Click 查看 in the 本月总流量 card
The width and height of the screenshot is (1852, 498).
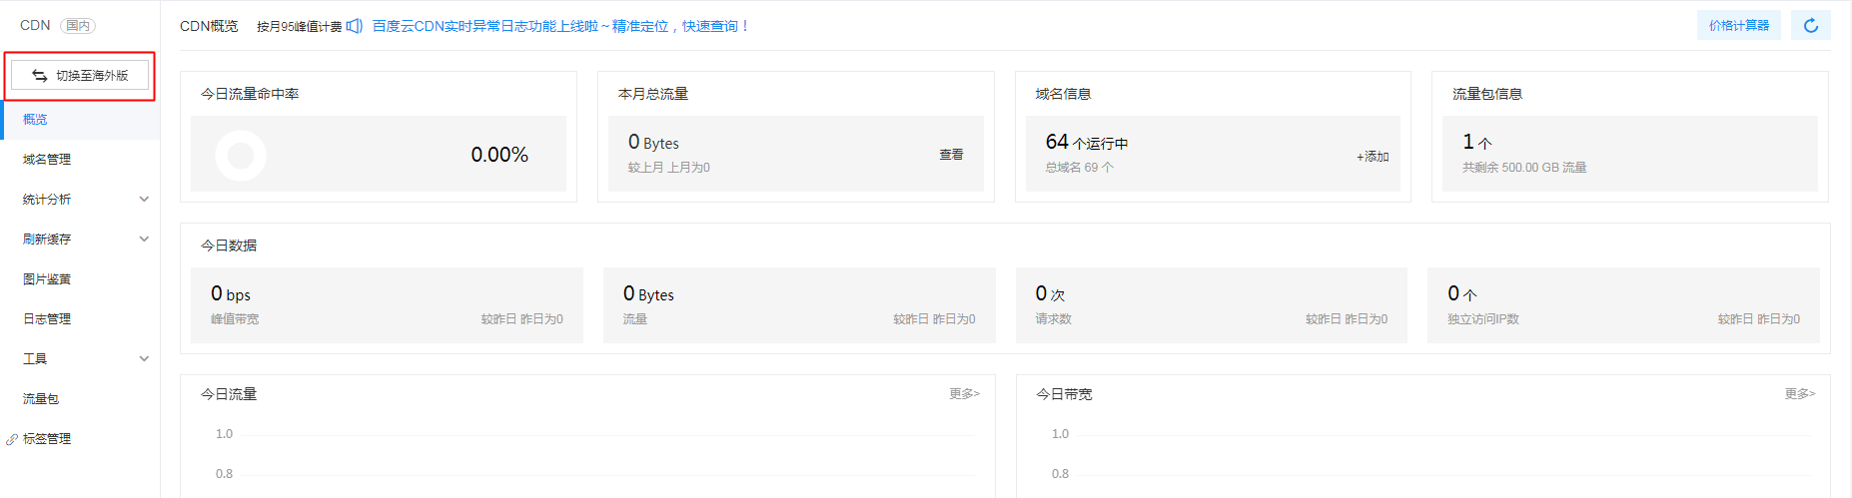(951, 155)
